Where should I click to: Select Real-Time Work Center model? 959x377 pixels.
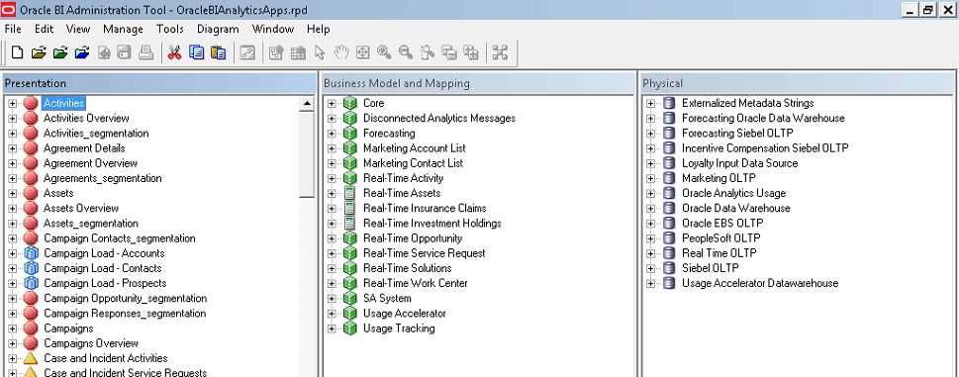click(416, 284)
